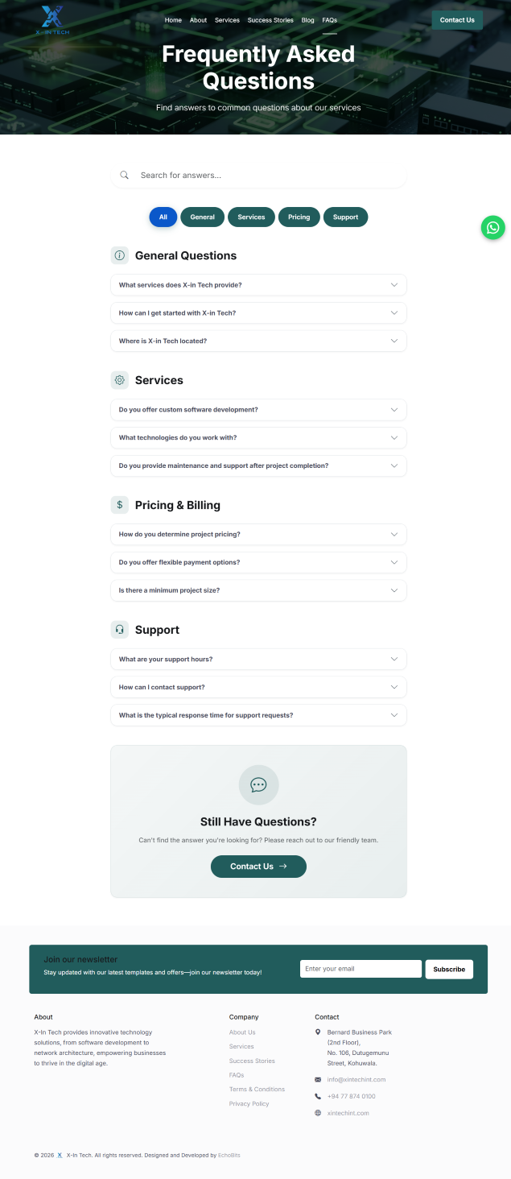Select the Pricing filter pill
The image size is (511, 1179).
click(299, 217)
